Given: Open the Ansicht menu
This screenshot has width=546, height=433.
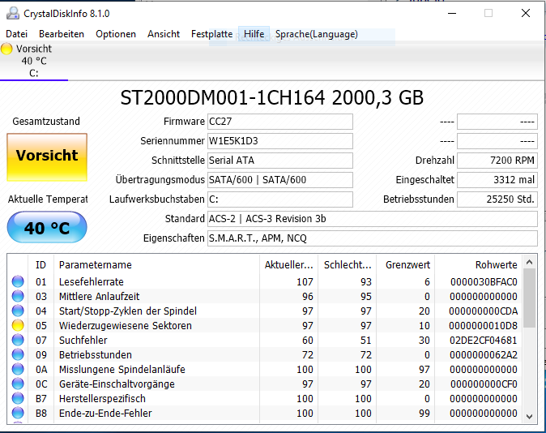Looking at the screenshot, I should coord(164,34).
